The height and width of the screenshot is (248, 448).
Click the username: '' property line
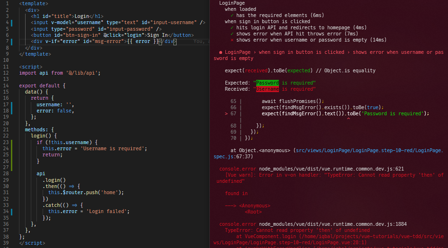tap(55, 104)
